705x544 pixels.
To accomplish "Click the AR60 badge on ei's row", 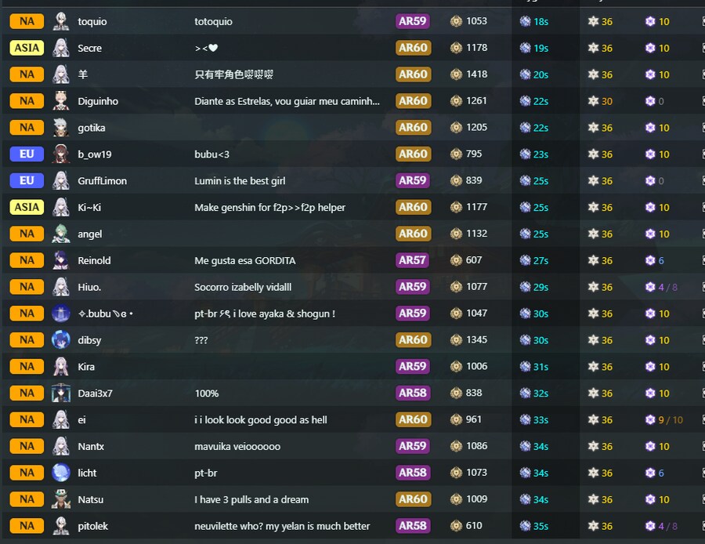I will (413, 419).
